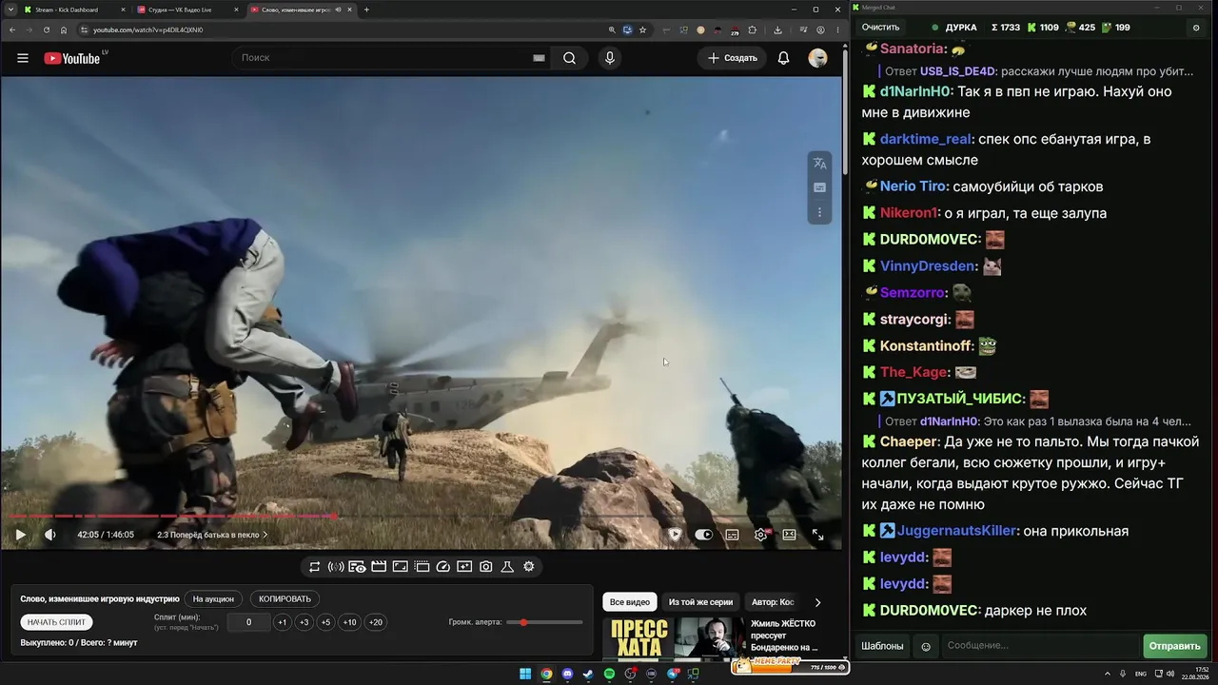Viewport: 1218px width, 685px height.
Task: Click the camera screenshot icon in toolbar
Action: (x=485, y=567)
